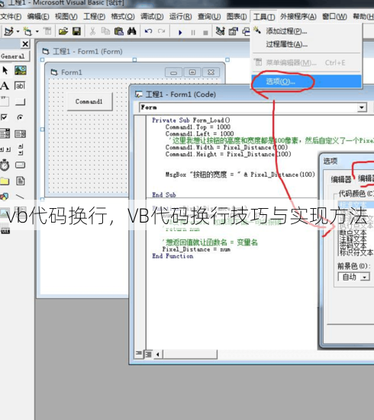Open the 编辑(E) menu
The image size is (374, 420).
click(x=38, y=17)
